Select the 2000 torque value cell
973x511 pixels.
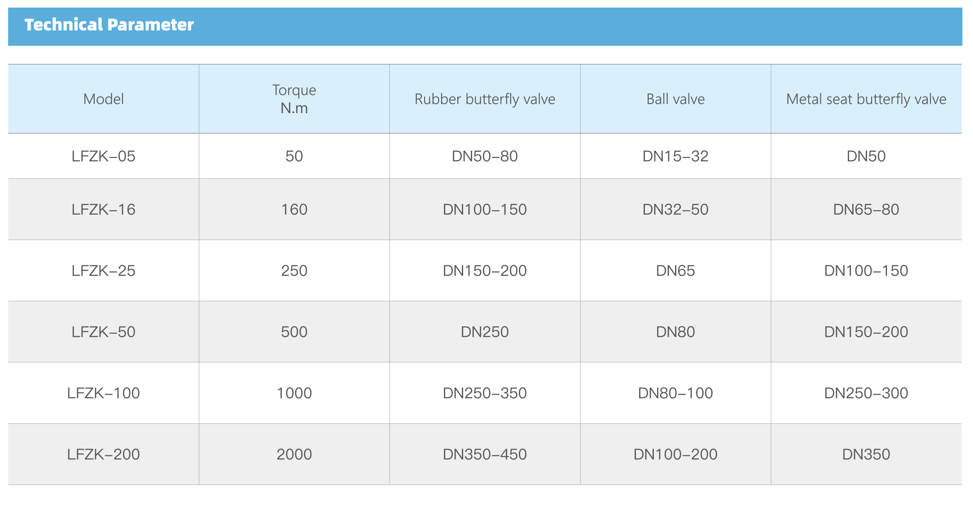point(294,454)
